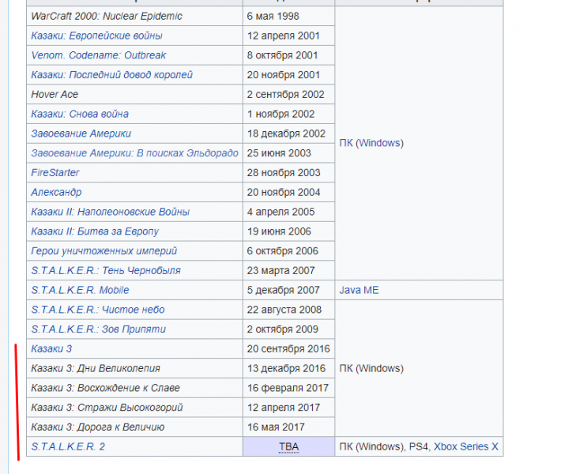Viewport: 561px width, 474px height.
Task: Open Герои уничтоженных империй article
Action: point(104,250)
